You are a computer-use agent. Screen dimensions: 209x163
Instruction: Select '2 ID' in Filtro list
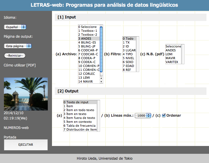click(x=129, y=46)
